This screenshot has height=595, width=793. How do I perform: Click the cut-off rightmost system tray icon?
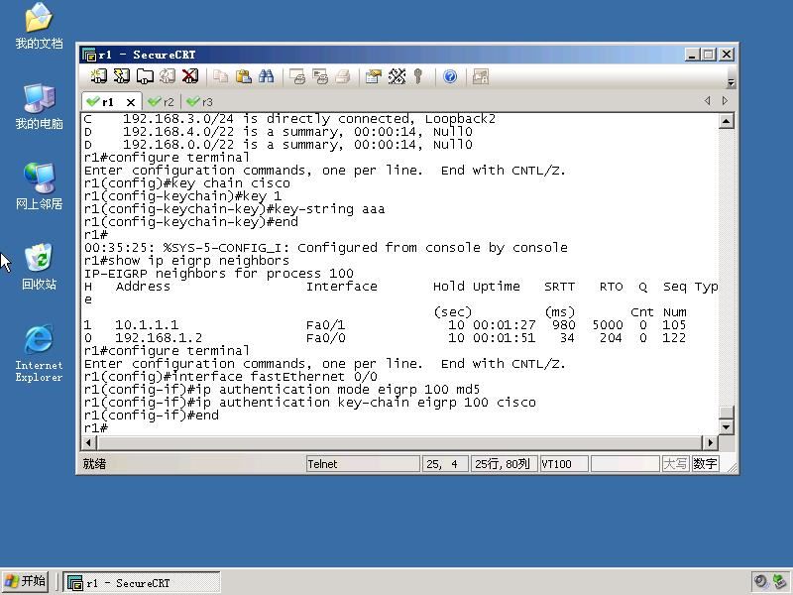[x=779, y=582]
